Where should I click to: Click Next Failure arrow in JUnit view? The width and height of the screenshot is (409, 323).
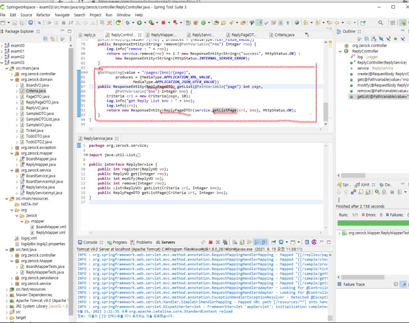click(x=339, y=192)
